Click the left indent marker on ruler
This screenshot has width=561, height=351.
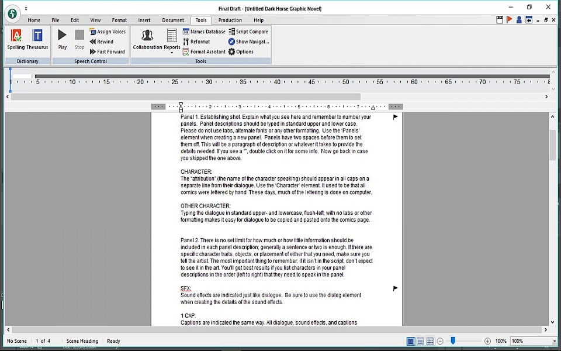pyautogui.click(x=181, y=106)
